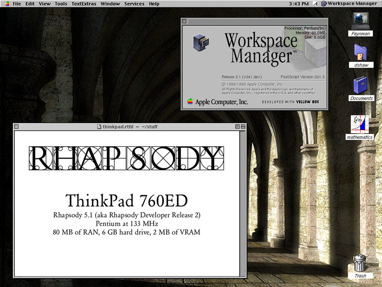This screenshot has width=382, height=287.
Task: Open the View menu
Action: [44, 4]
